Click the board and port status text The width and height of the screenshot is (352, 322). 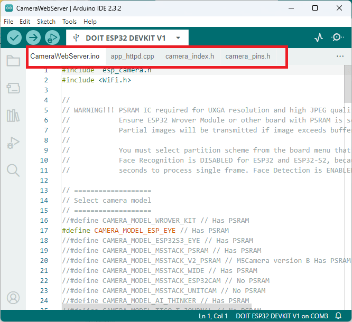pos(282,316)
